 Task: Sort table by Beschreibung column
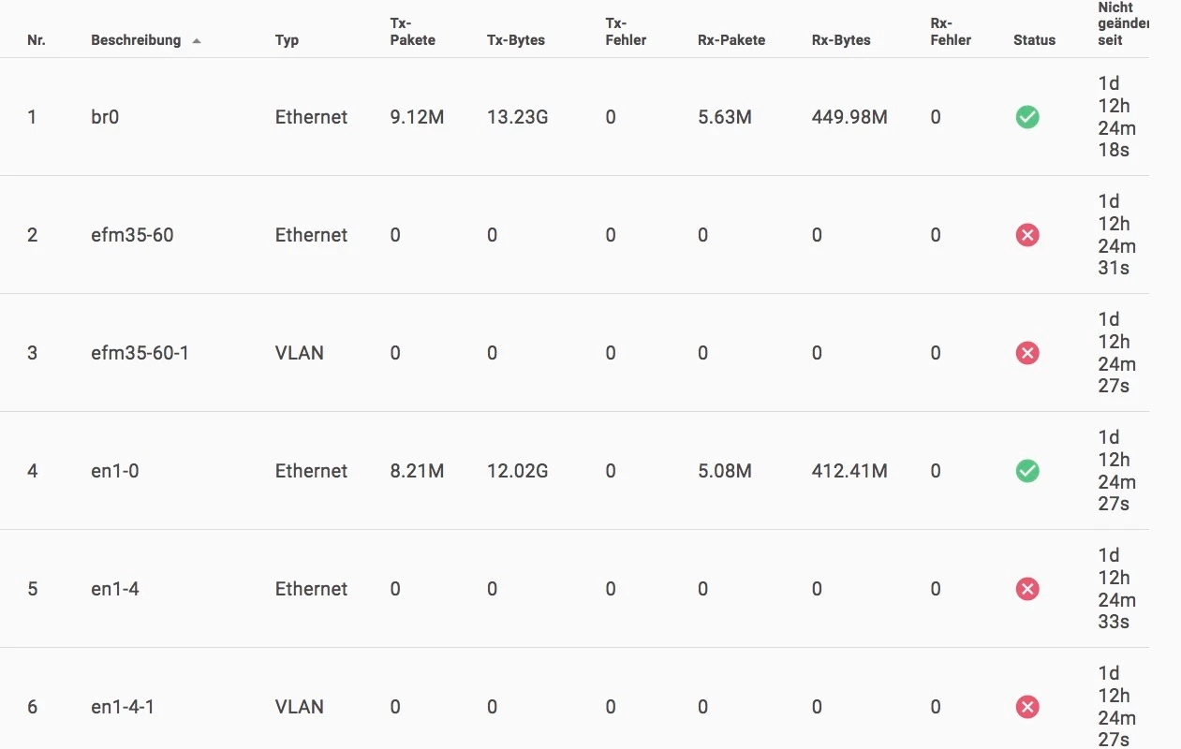point(136,40)
